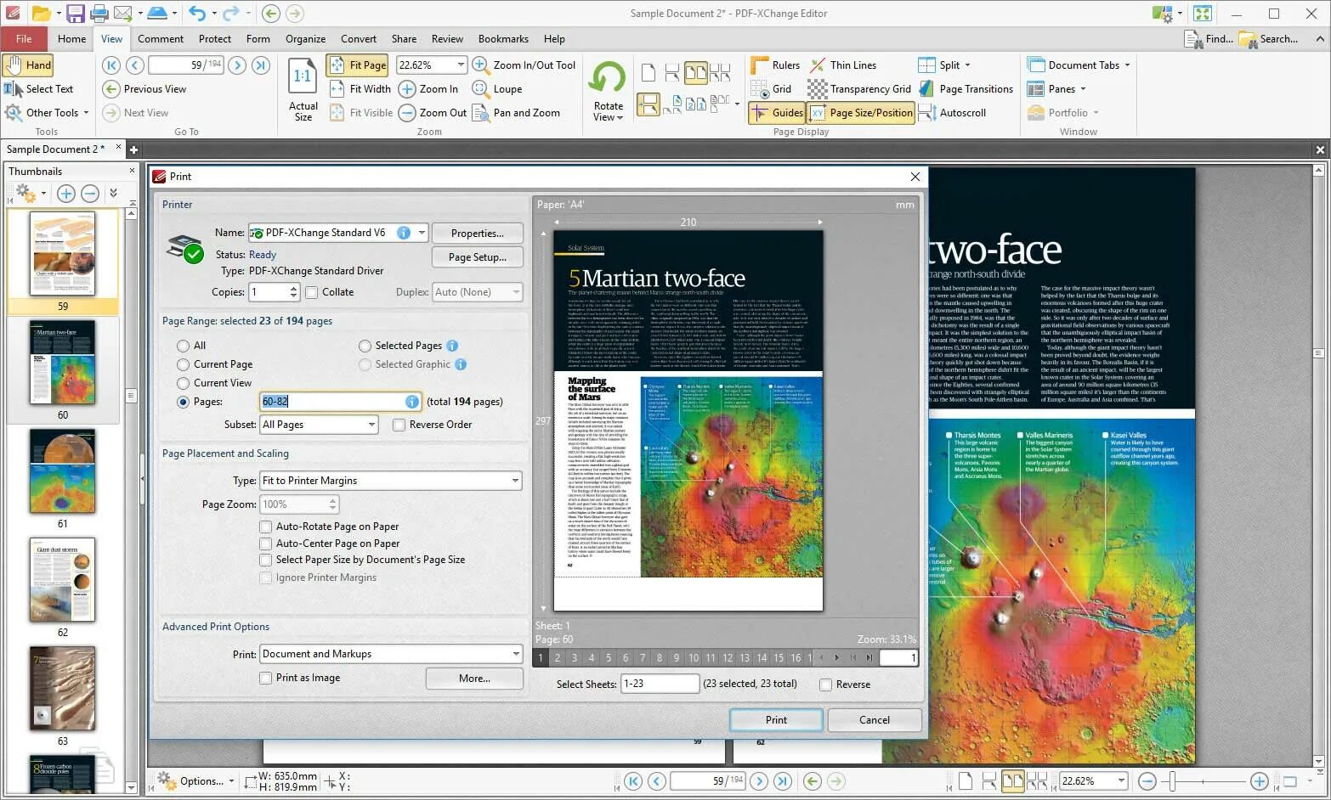The image size is (1331, 800).
Task: Start Autoscroll from the ribbon
Action: pyautogui.click(x=952, y=112)
